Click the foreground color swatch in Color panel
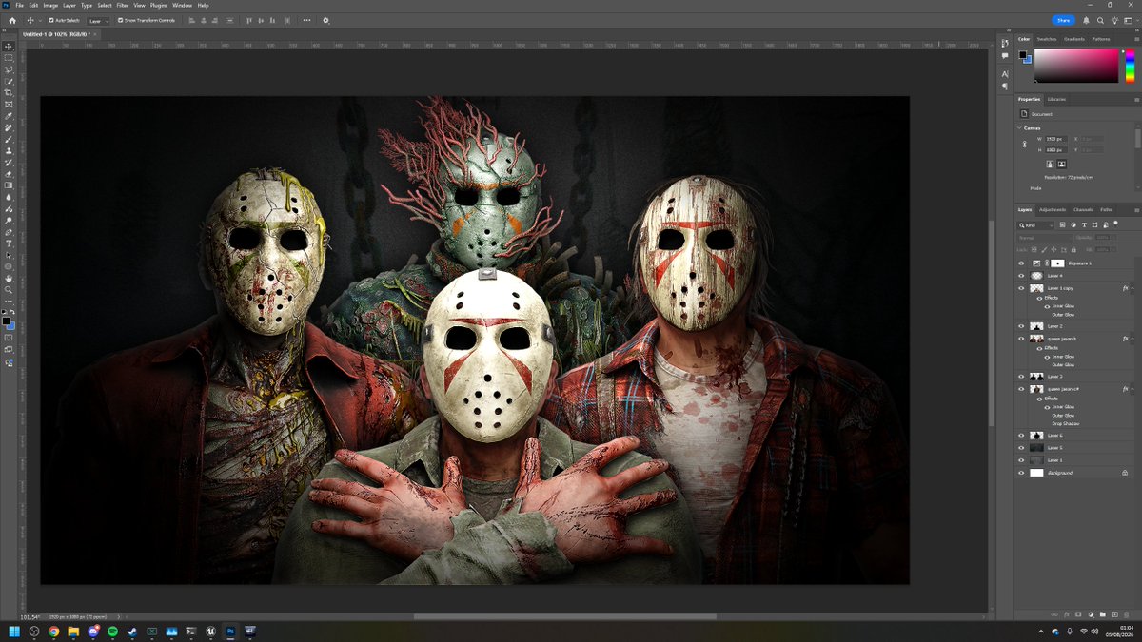1142x642 pixels. tap(1022, 54)
